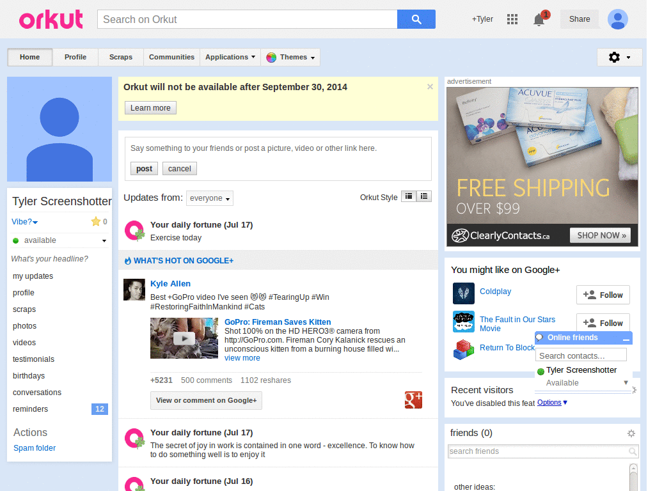This screenshot has height=491, width=655.
Task: Click the view more link
Action: pos(242,358)
